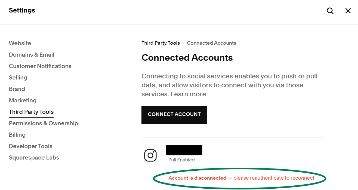The image size is (358, 190).
Task: Open Selling settings
Action: point(18,78)
